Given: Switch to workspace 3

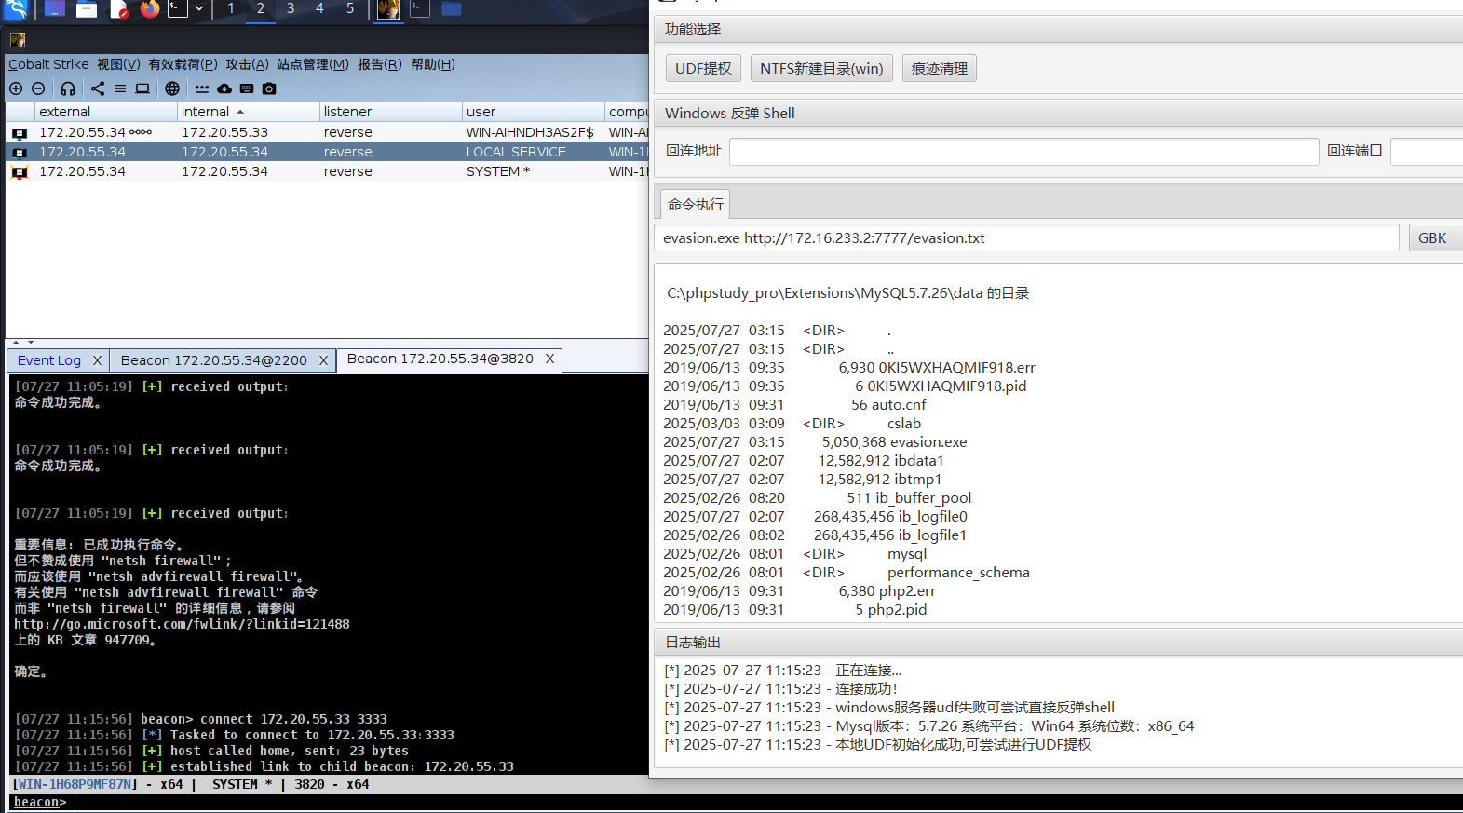Looking at the screenshot, I should [291, 8].
